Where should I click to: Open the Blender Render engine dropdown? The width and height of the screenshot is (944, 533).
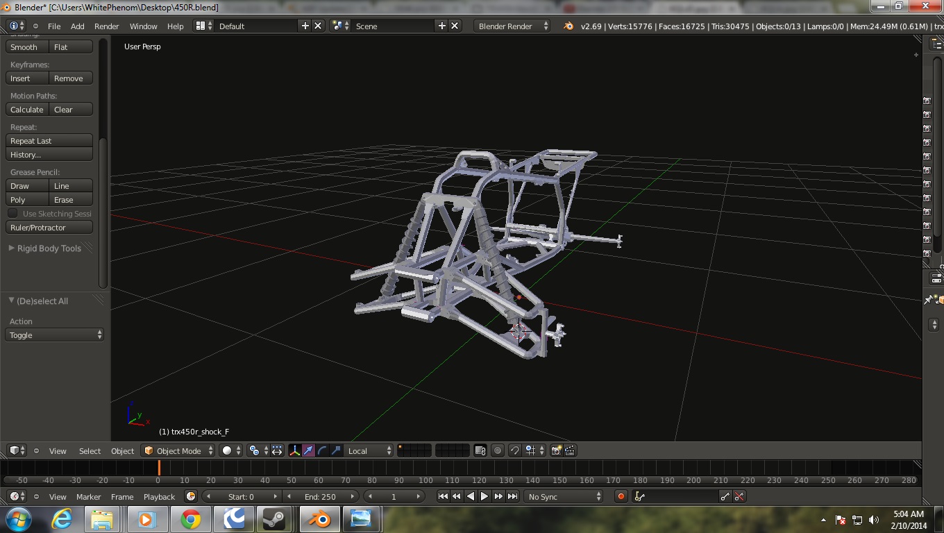[x=512, y=26]
